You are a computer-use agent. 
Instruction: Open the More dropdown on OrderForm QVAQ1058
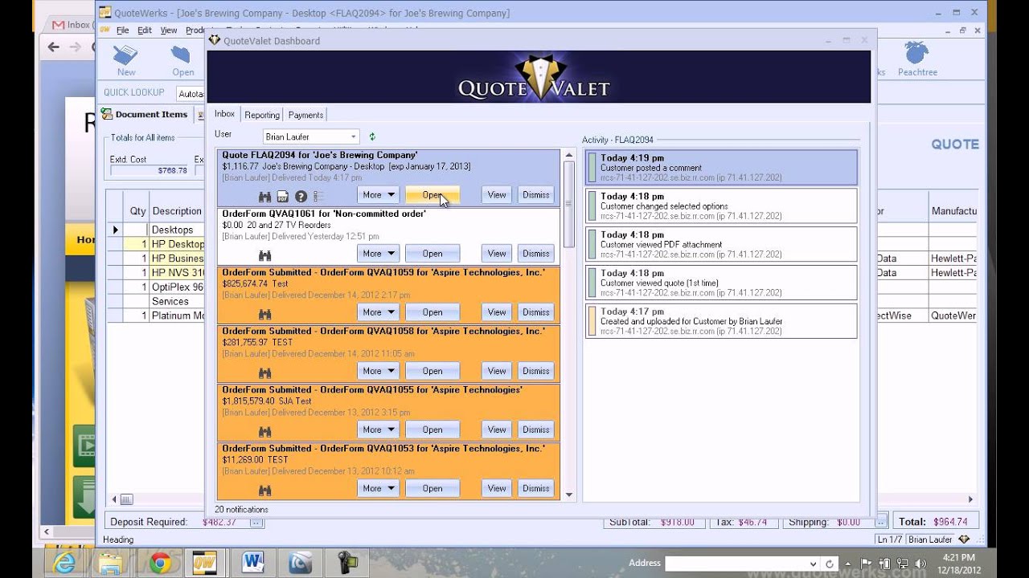378,371
